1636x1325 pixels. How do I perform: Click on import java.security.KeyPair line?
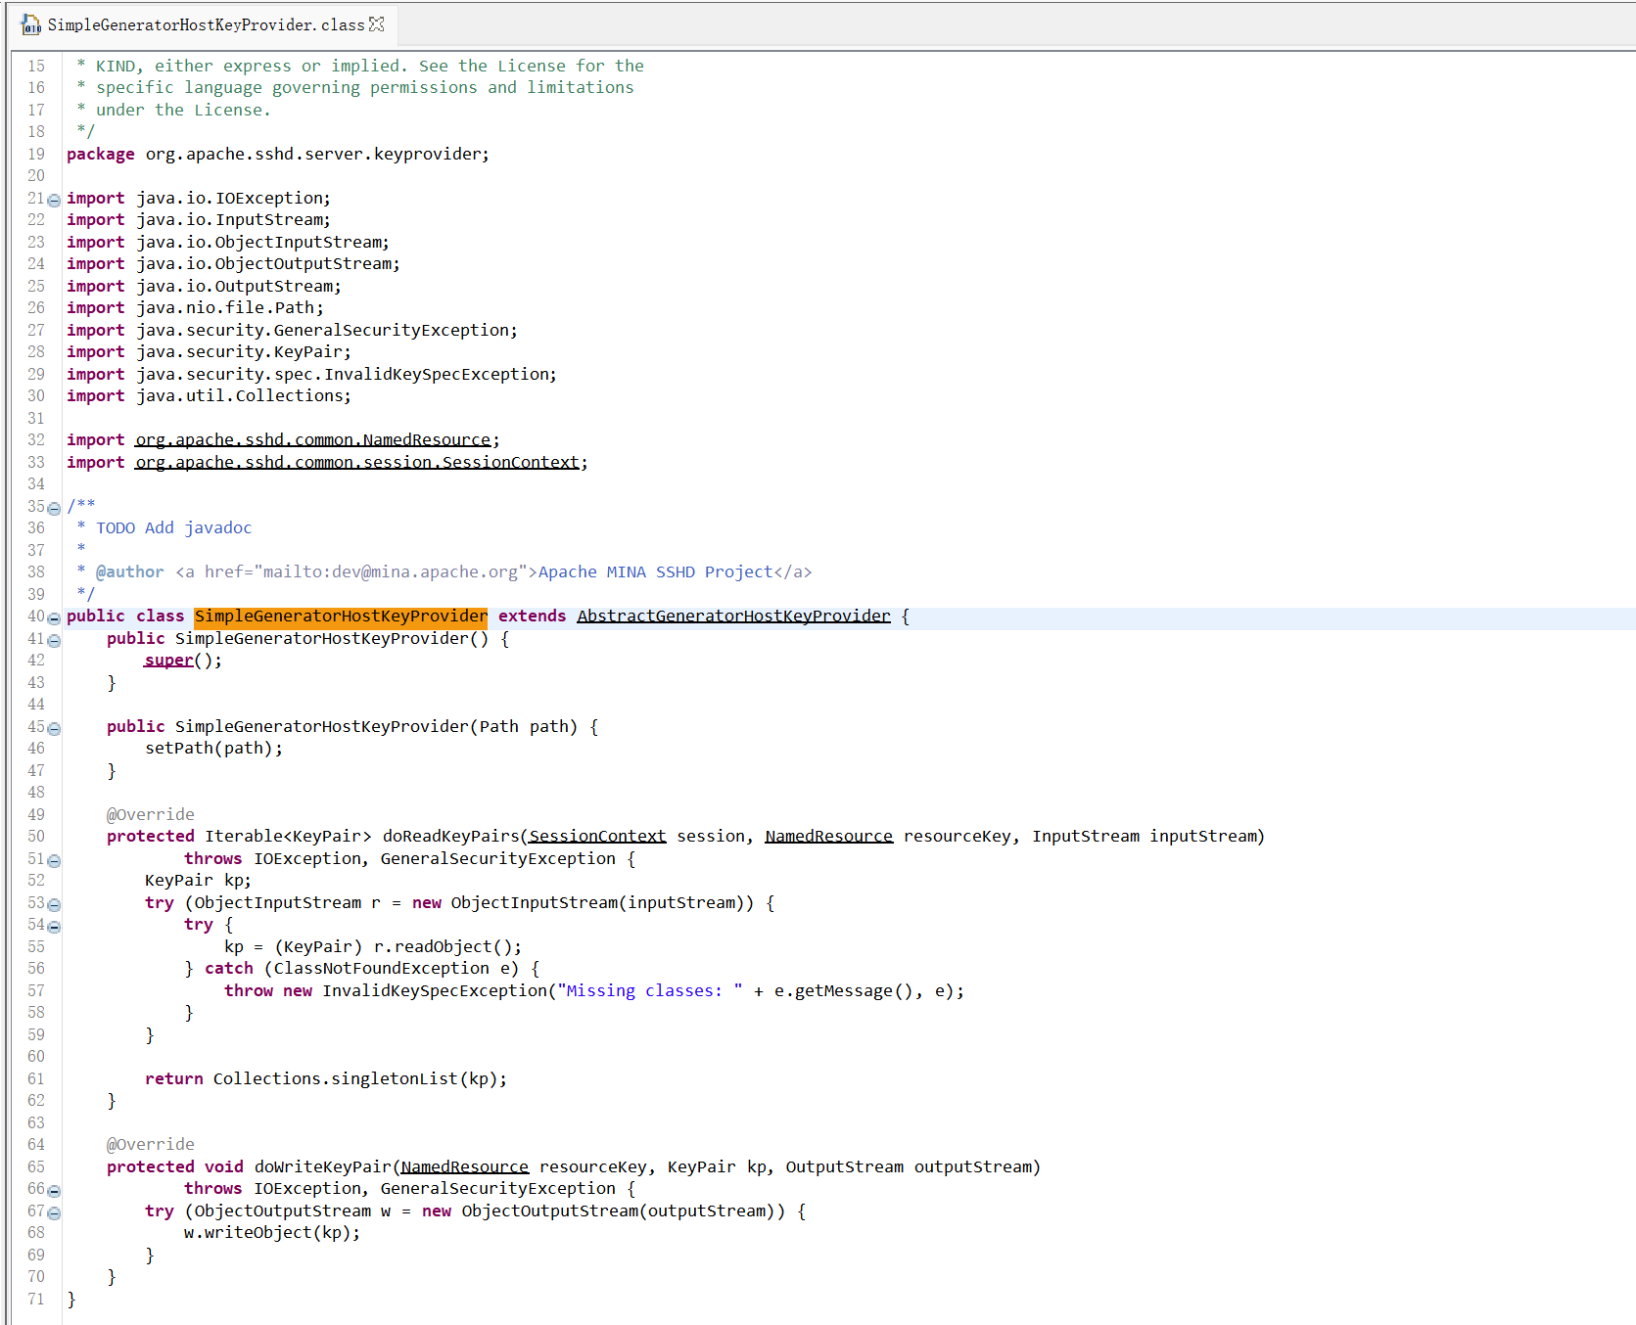[x=209, y=351]
